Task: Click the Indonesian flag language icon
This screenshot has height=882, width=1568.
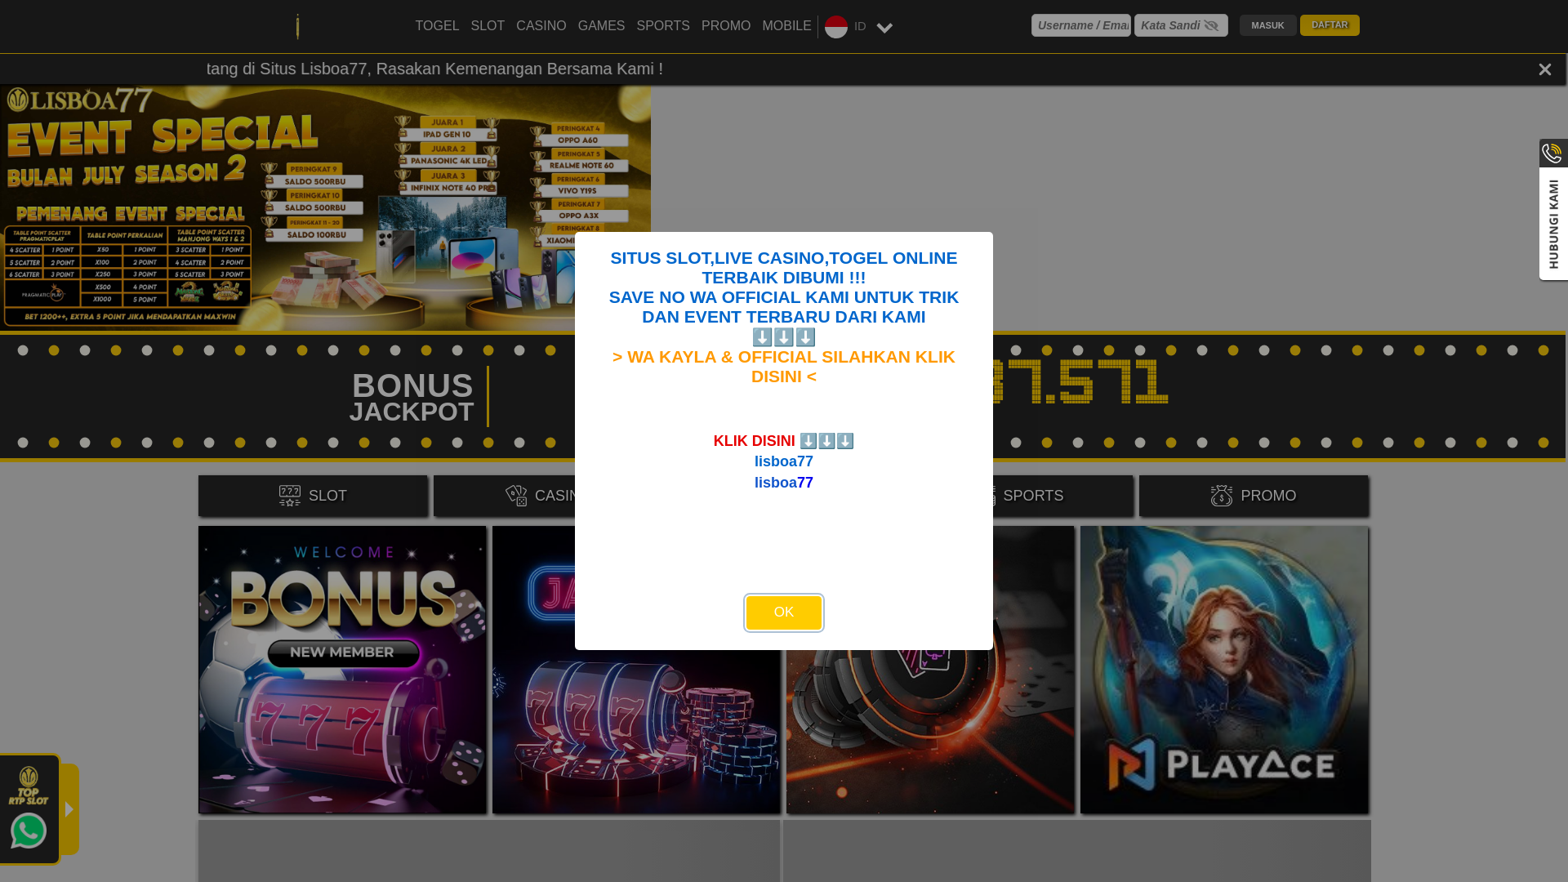Action: point(835,27)
